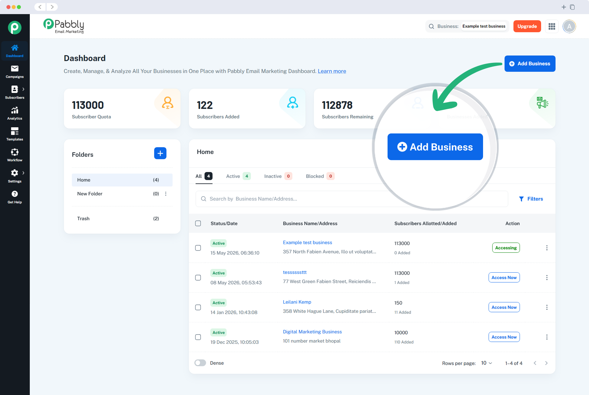Switch to the Inactive tab

pos(278,176)
